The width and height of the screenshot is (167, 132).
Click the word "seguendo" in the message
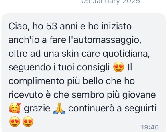tap(30, 68)
